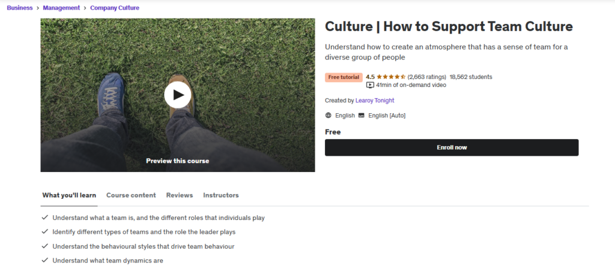Open the Company Culture breadcrumb link
Screen dimensions: 615x266
(x=115, y=8)
